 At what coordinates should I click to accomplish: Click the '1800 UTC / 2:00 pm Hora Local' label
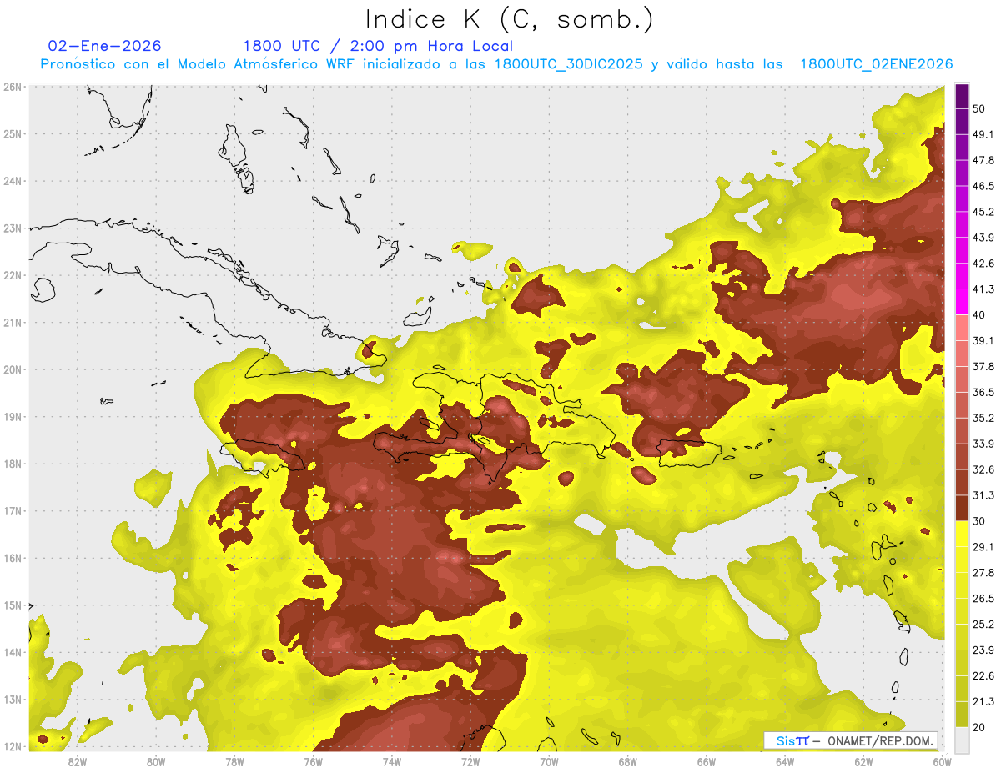tap(378, 46)
